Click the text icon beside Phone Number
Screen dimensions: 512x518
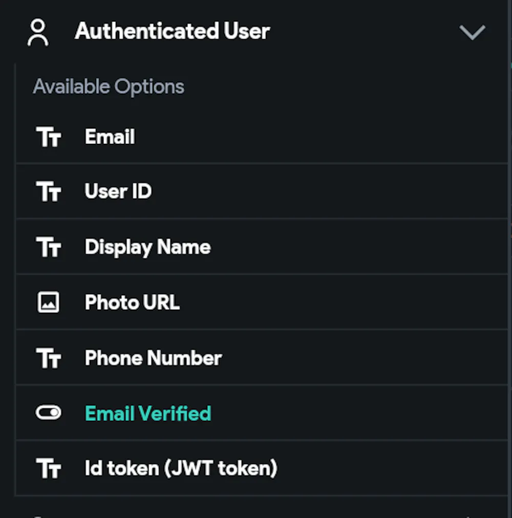pyautogui.click(x=49, y=358)
